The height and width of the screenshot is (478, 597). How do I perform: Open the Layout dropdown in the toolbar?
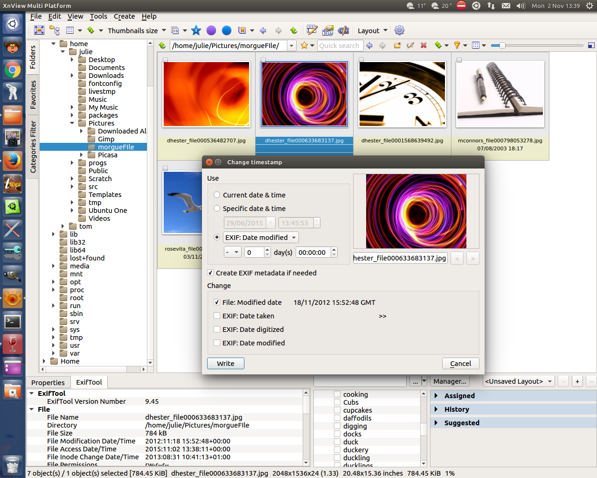click(372, 31)
